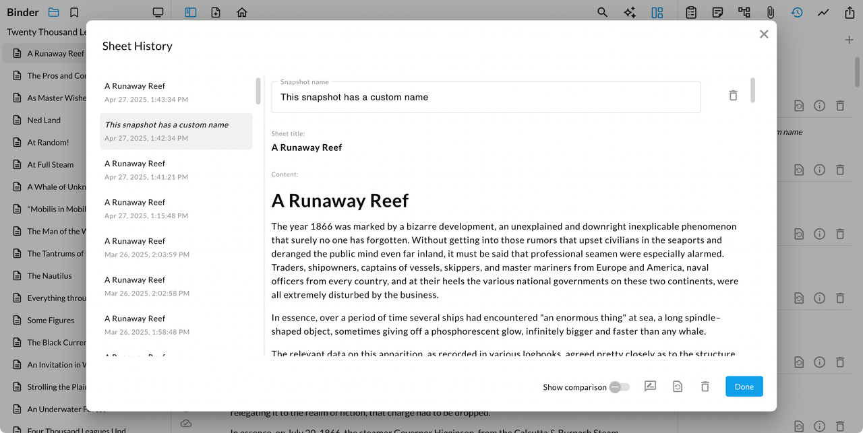Click the restore snapshot icon in footer
This screenshot has height=433, width=863.
(678, 387)
